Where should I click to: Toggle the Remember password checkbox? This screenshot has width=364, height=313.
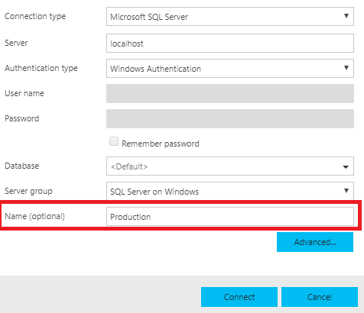click(114, 141)
